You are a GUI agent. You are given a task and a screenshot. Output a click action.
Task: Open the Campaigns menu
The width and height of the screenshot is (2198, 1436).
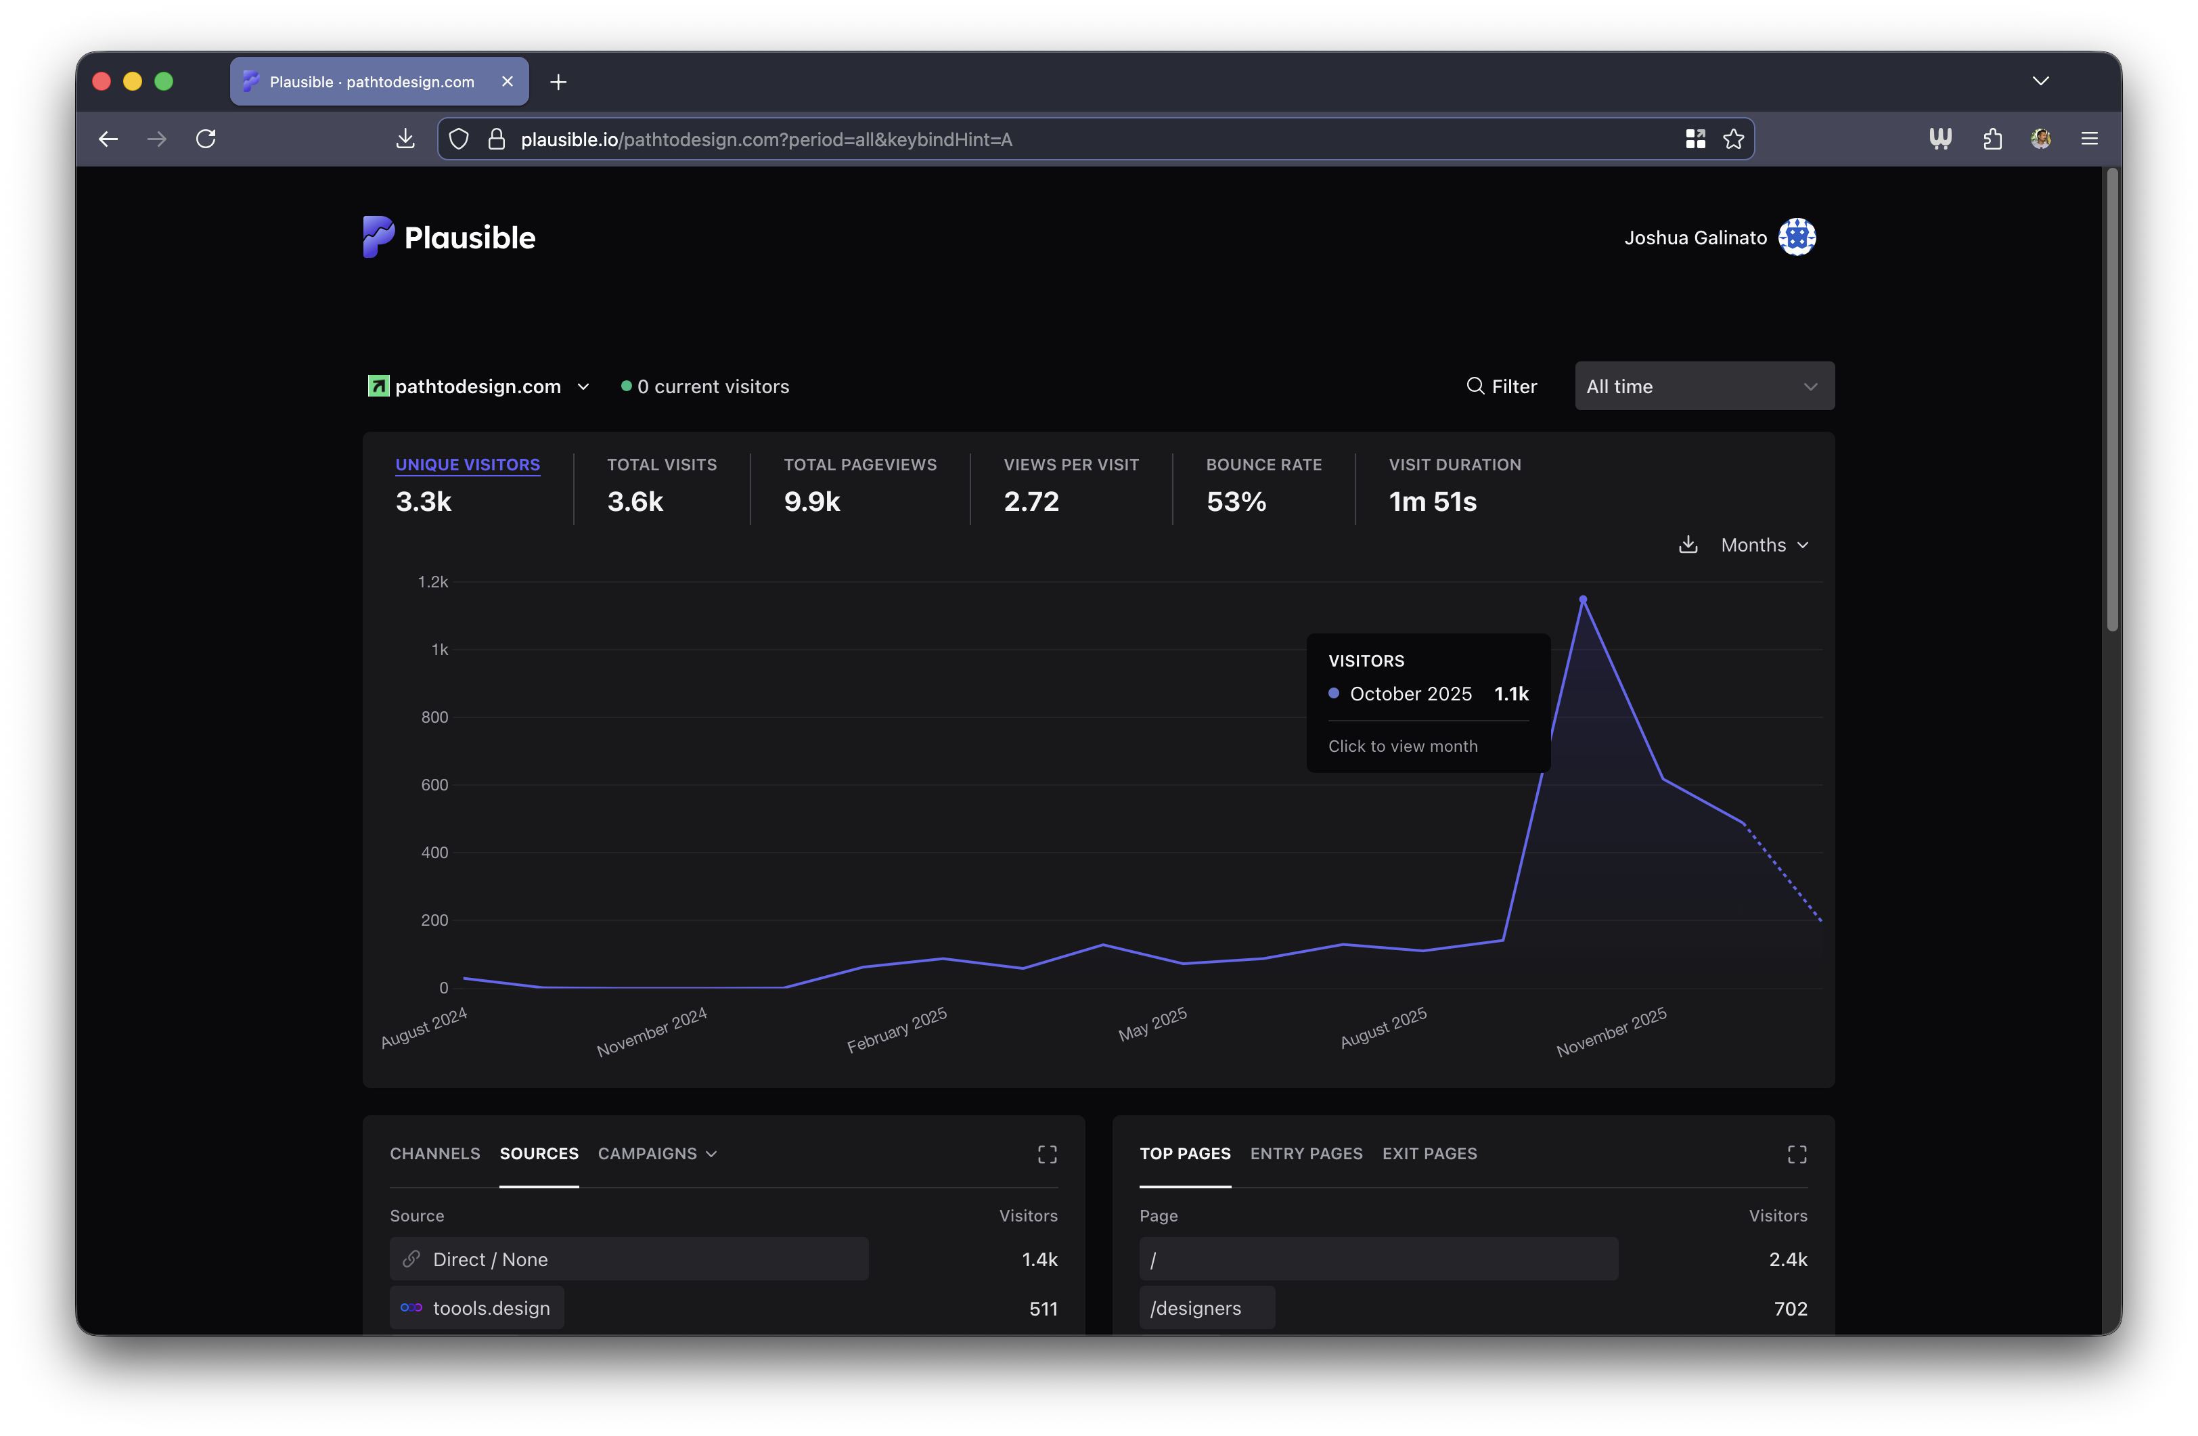pos(656,1153)
